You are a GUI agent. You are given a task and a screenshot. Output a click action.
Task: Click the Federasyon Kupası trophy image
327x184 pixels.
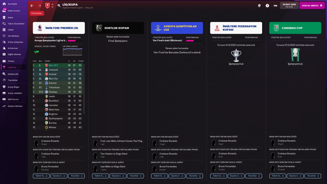(x=236, y=55)
